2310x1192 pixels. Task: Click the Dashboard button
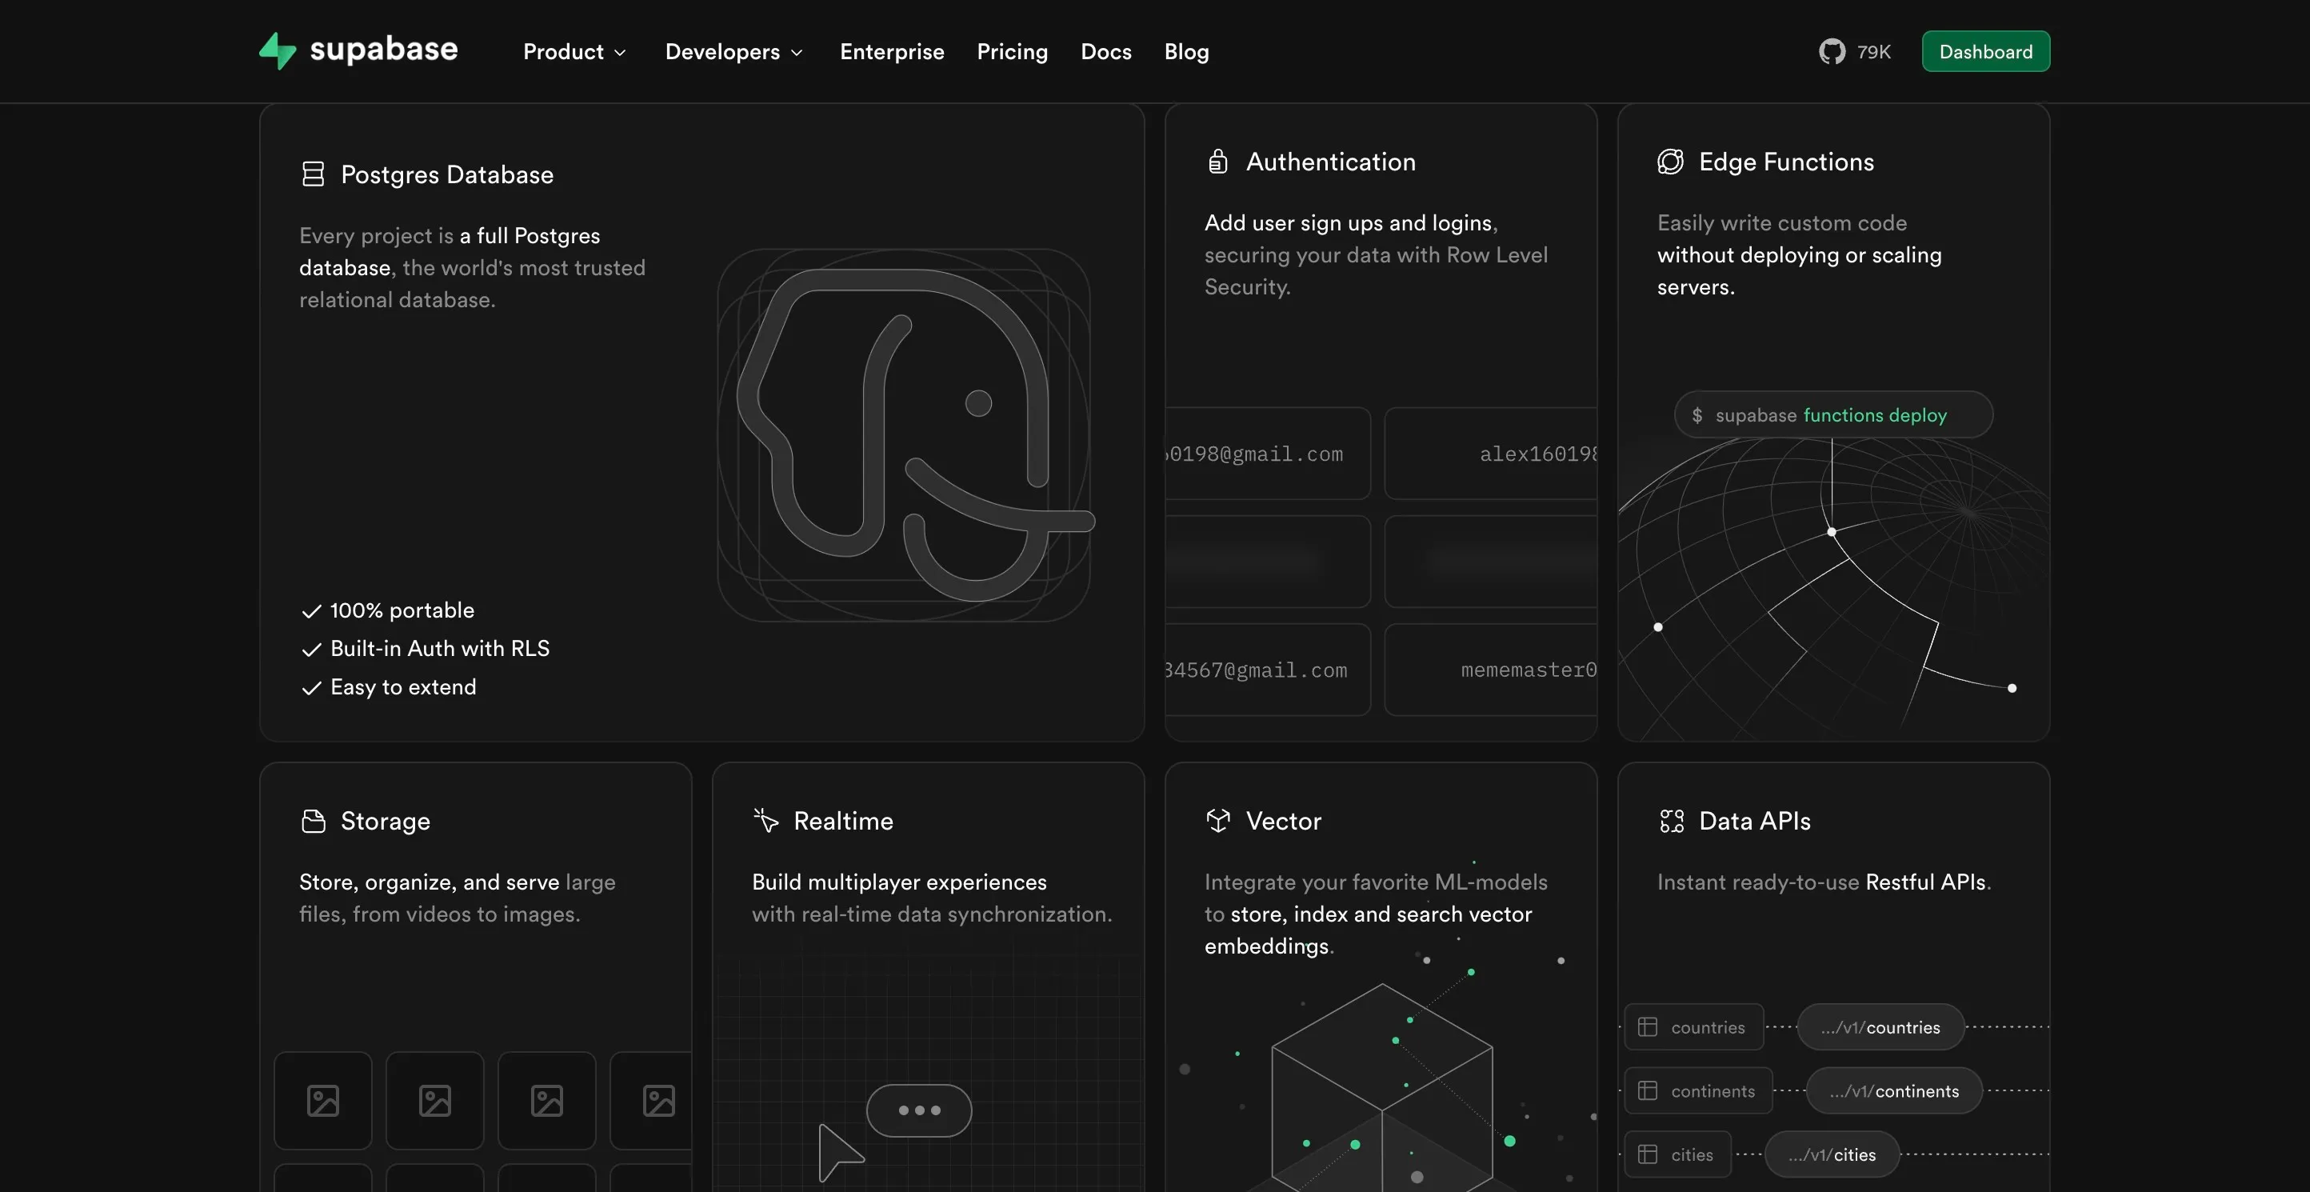point(1985,51)
